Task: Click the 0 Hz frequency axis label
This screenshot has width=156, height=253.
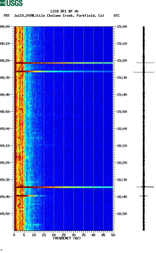Action: click(14, 235)
